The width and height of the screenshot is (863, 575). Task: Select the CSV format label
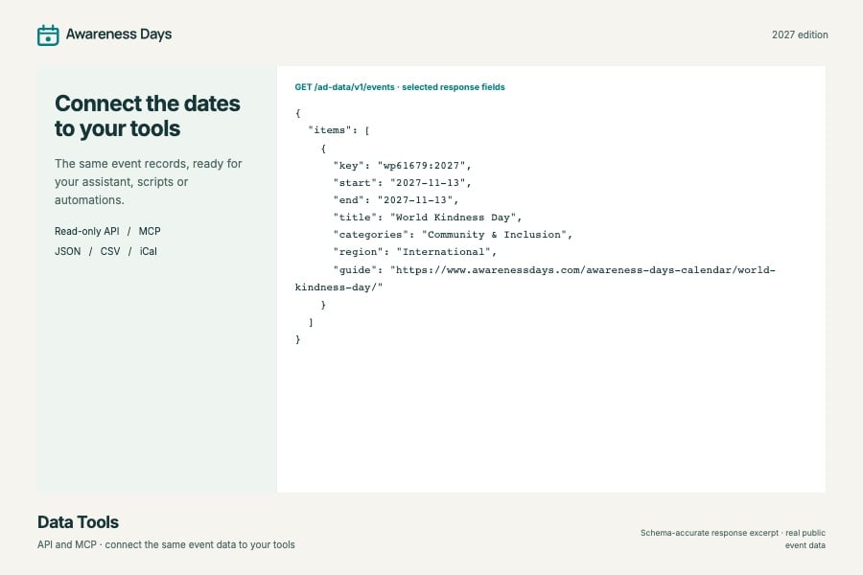pos(110,251)
